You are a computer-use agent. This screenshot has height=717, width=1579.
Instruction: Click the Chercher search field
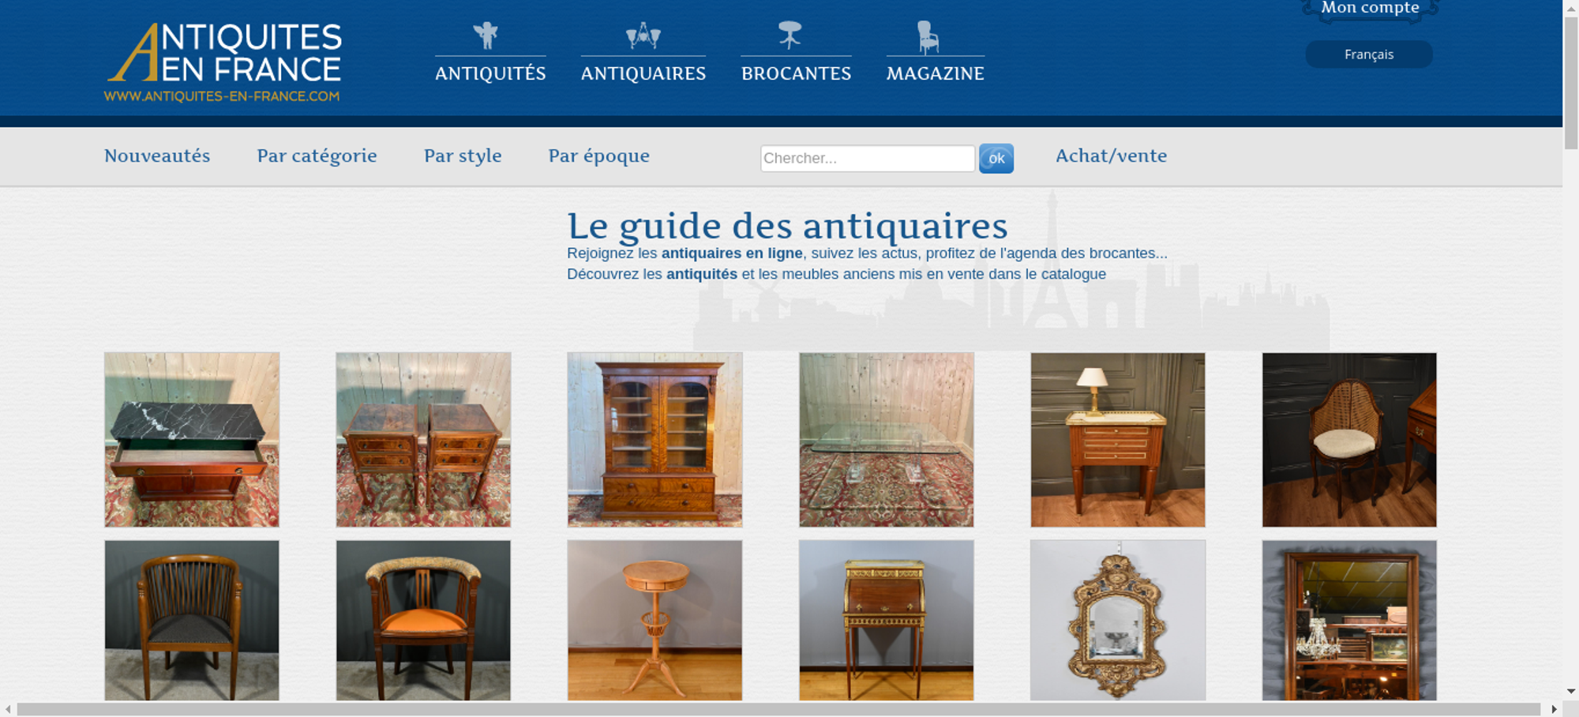coord(868,158)
